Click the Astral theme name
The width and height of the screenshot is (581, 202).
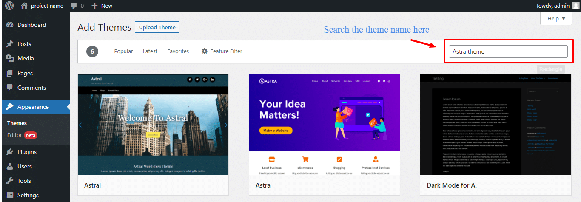pyautogui.click(x=93, y=185)
